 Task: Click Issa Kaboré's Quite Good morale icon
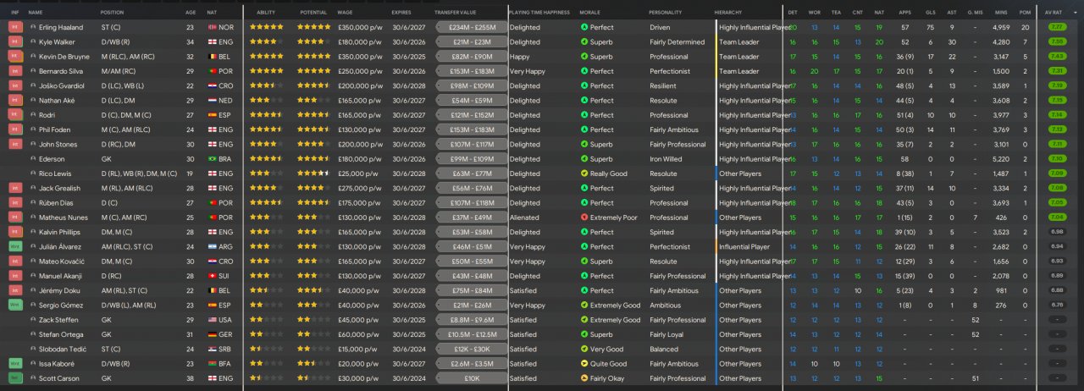tap(583, 364)
